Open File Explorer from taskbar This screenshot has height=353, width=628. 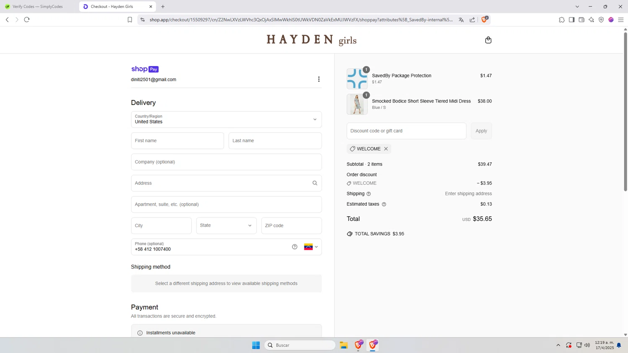(344, 345)
